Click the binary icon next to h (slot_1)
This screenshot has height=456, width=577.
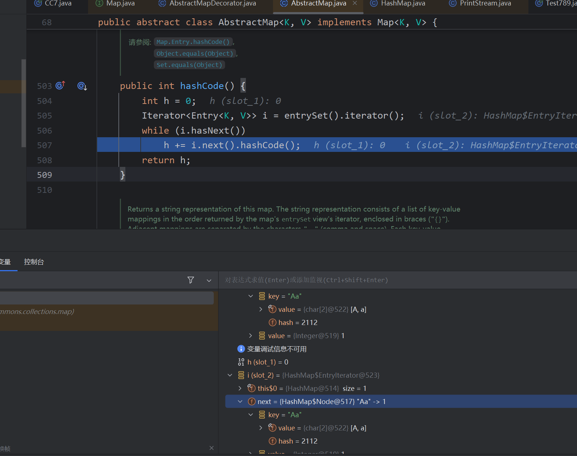click(x=241, y=362)
